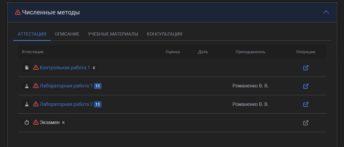Click the flask icon beside Лабораторная работа 2
344x147 pixels.
(x=27, y=105)
